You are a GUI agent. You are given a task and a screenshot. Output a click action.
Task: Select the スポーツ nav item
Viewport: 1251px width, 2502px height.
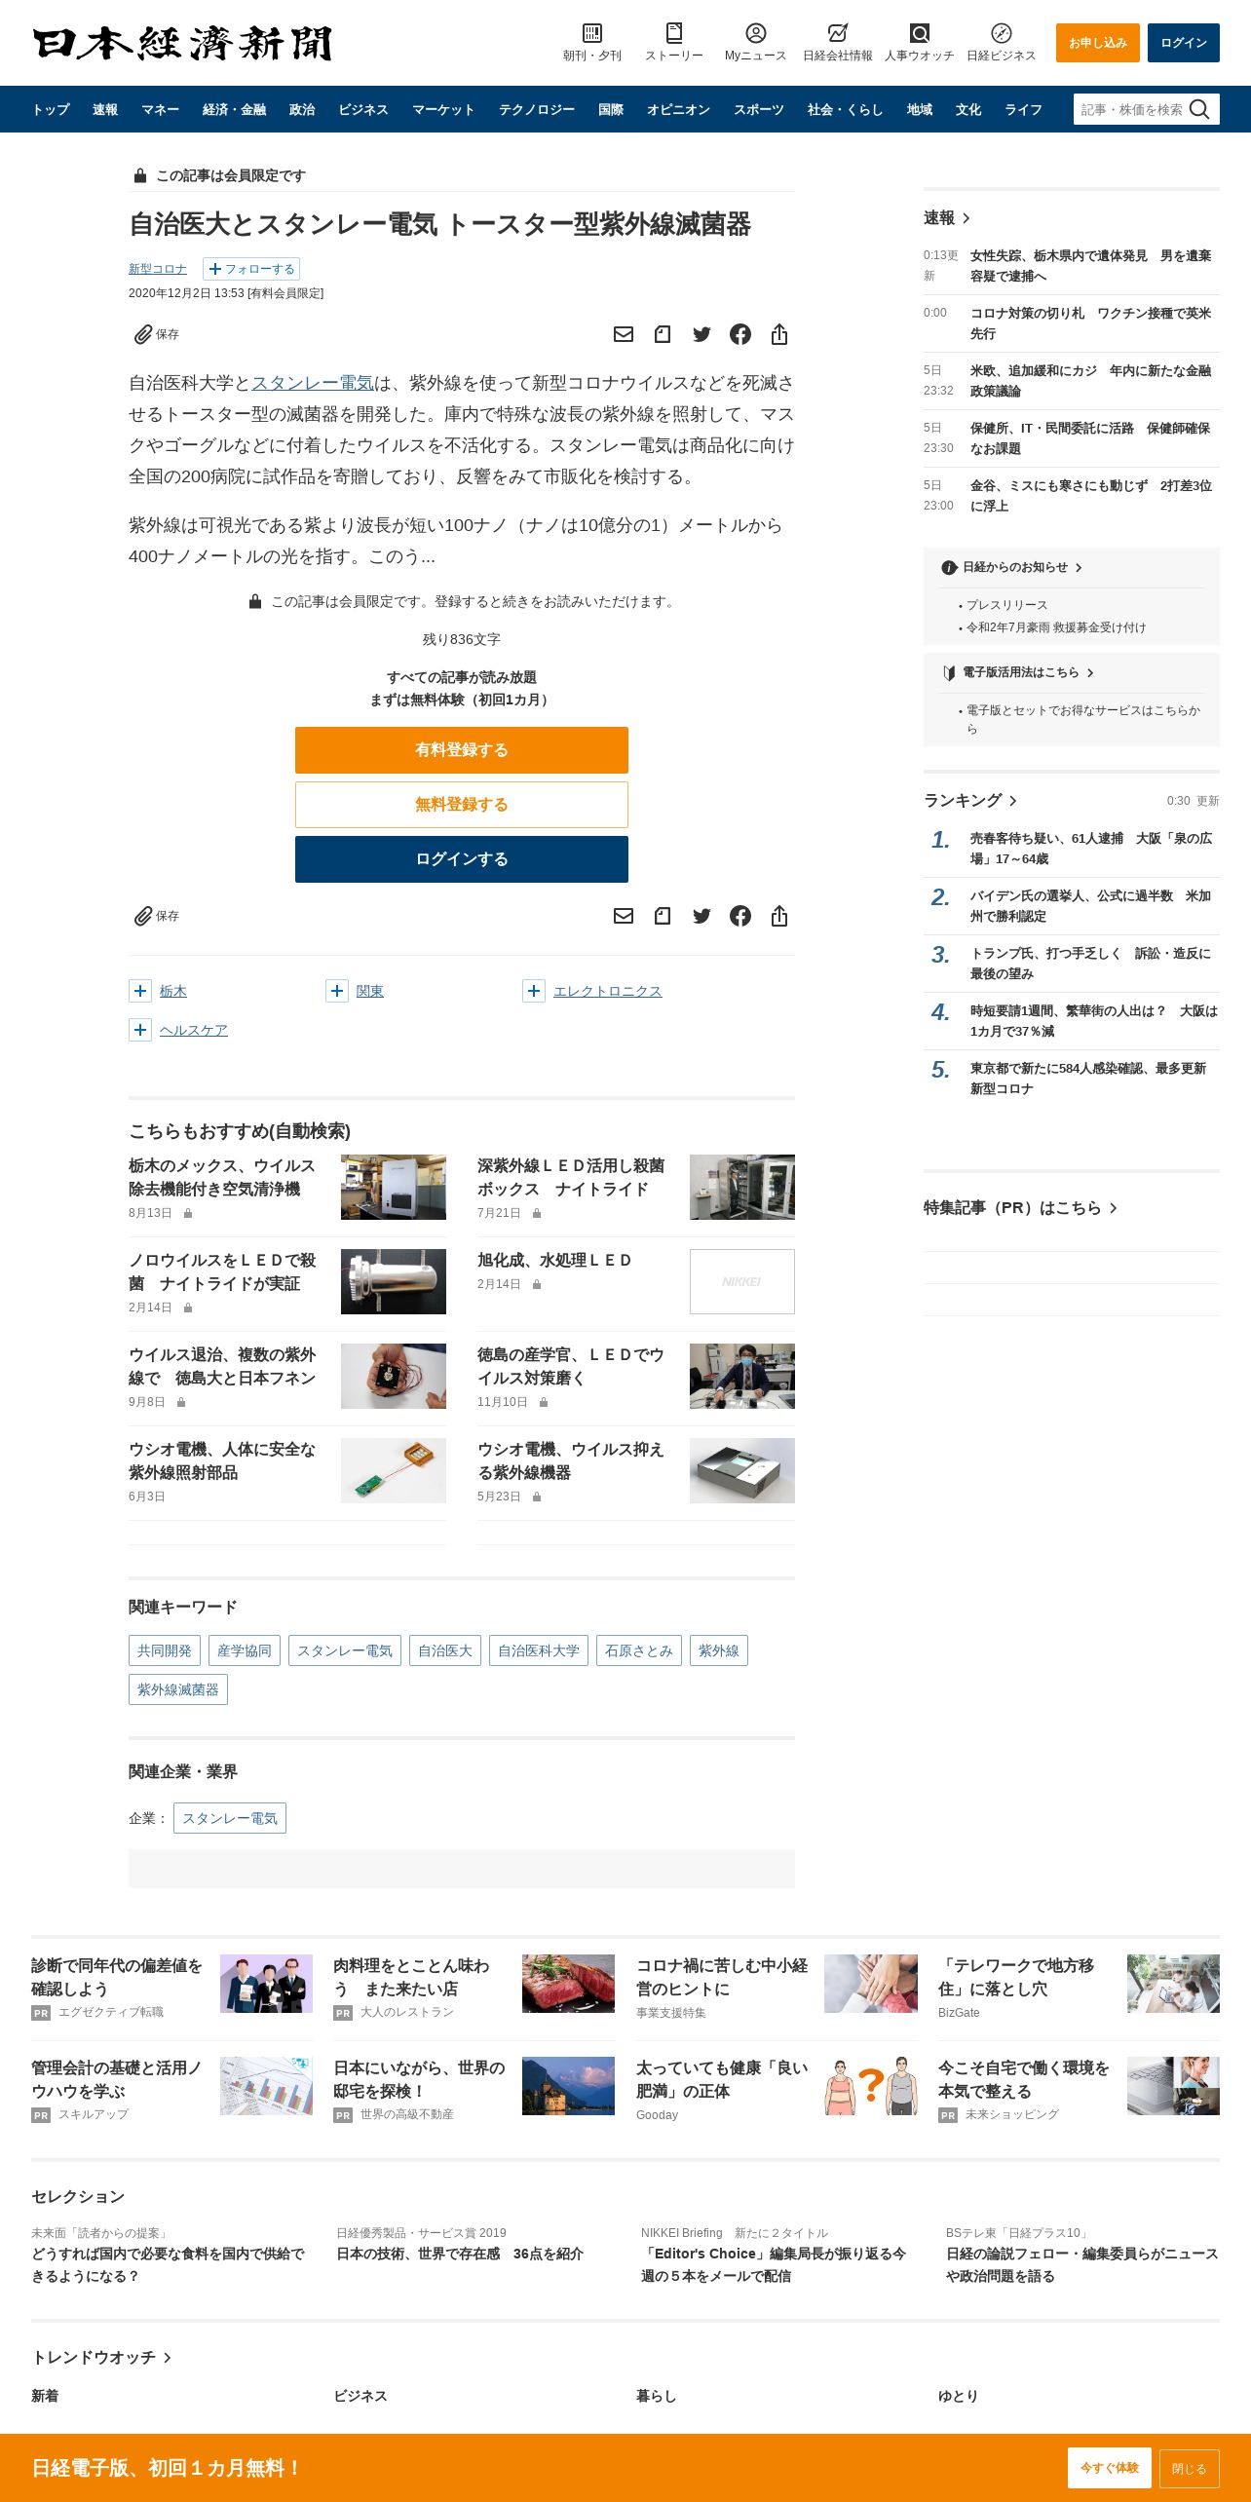(x=759, y=109)
